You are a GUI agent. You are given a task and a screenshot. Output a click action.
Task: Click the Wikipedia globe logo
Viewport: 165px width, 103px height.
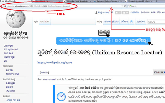pyautogui.click(x=15, y=19)
